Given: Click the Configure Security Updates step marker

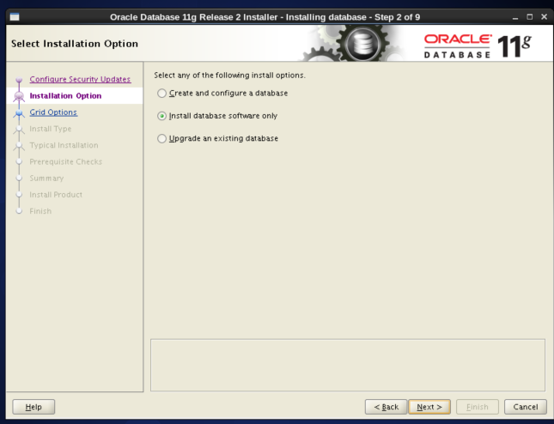Looking at the screenshot, I should point(19,80).
